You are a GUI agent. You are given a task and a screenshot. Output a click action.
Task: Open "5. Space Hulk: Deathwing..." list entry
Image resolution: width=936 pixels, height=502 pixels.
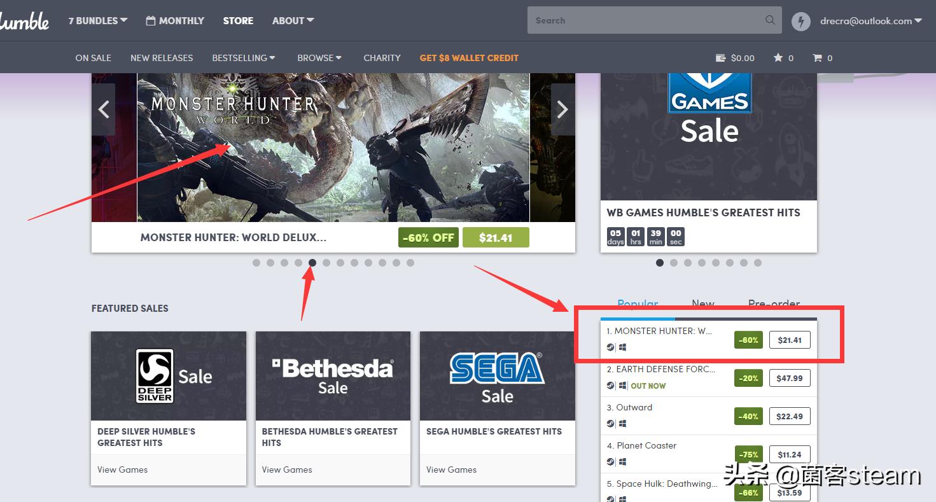[x=662, y=484]
